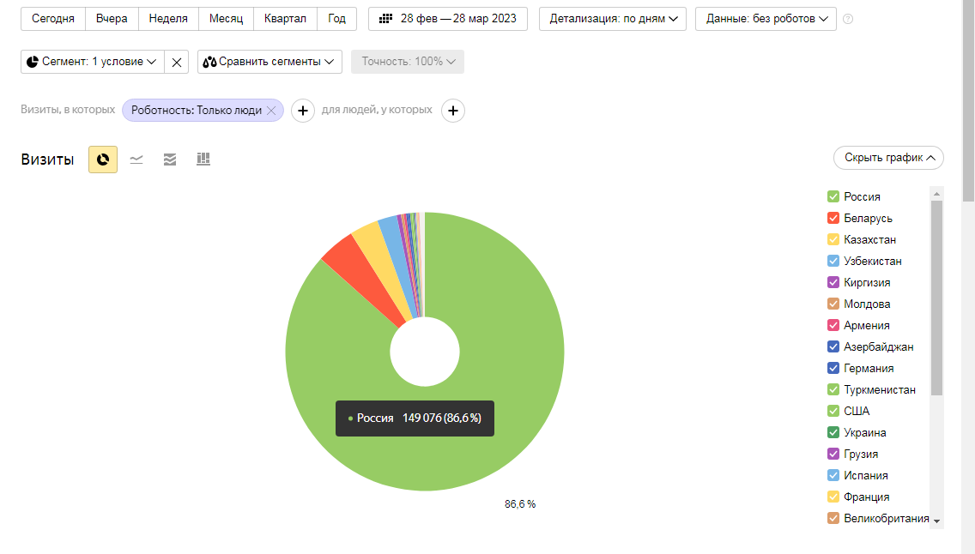Open the Сегмент: 1 условие dropdown
The image size is (975, 554).
pos(93,62)
